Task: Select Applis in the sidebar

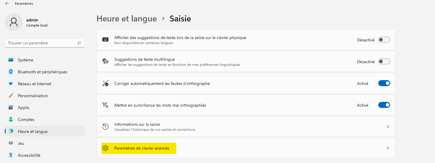Action: [24, 108]
